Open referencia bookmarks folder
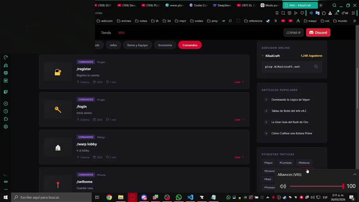359x202 pixels. click(x=253, y=21)
